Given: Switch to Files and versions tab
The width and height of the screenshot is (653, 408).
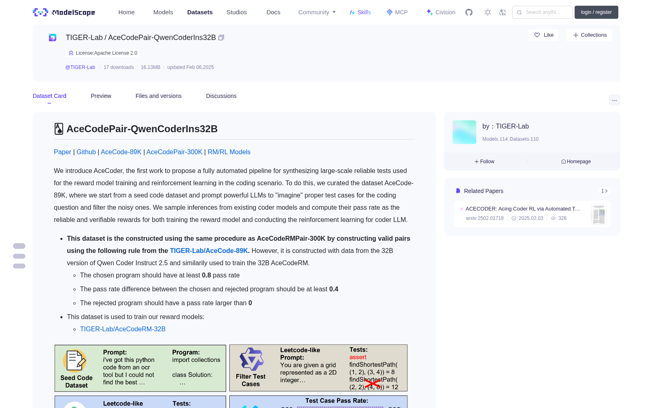Looking at the screenshot, I should (x=158, y=96).
